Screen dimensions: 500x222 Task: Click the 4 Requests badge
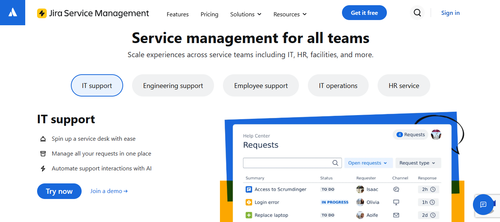click(411, 135)
